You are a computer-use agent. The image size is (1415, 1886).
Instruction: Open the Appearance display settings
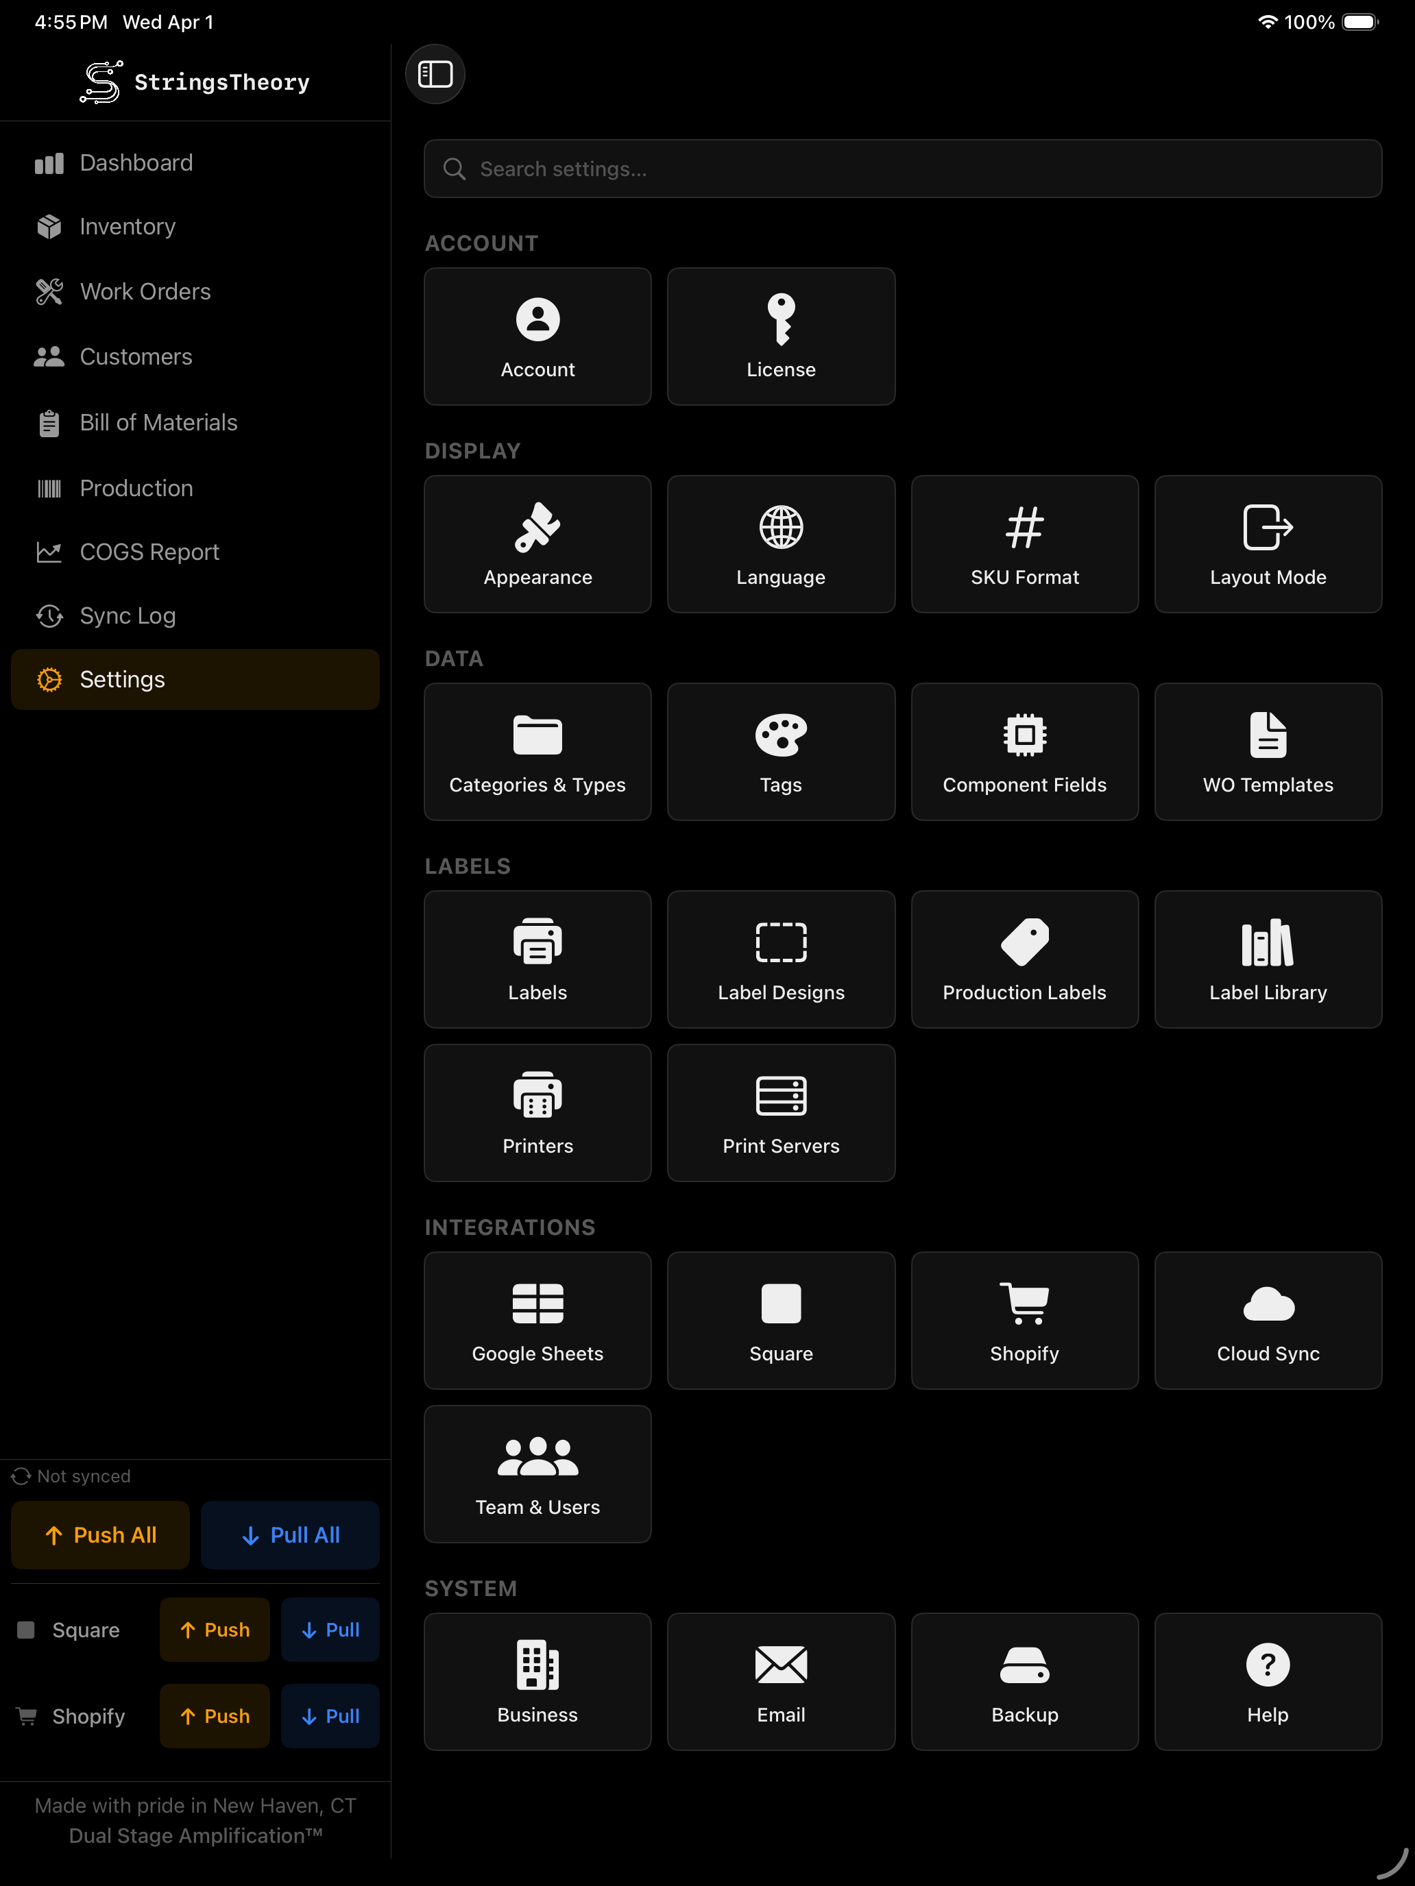pos(537,543)
